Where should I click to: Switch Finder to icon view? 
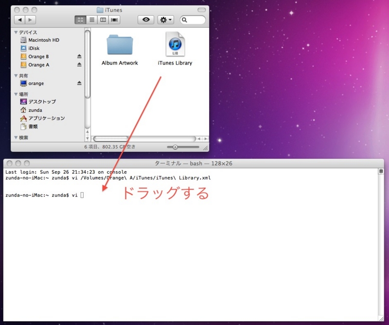[80, 20]
